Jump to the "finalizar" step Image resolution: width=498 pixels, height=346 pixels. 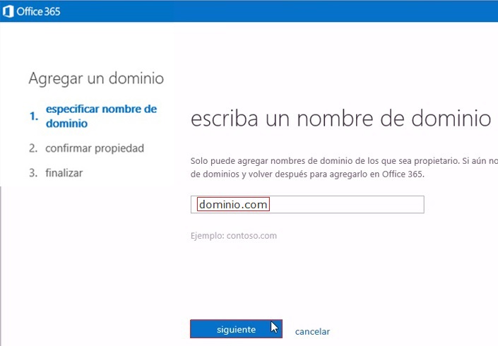coord(64,173)
